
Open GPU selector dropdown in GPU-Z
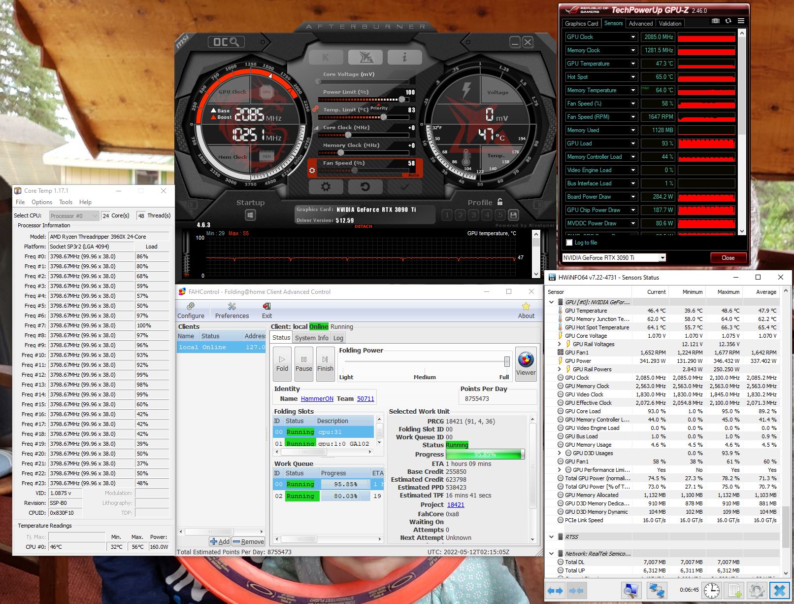pos(662,258)
